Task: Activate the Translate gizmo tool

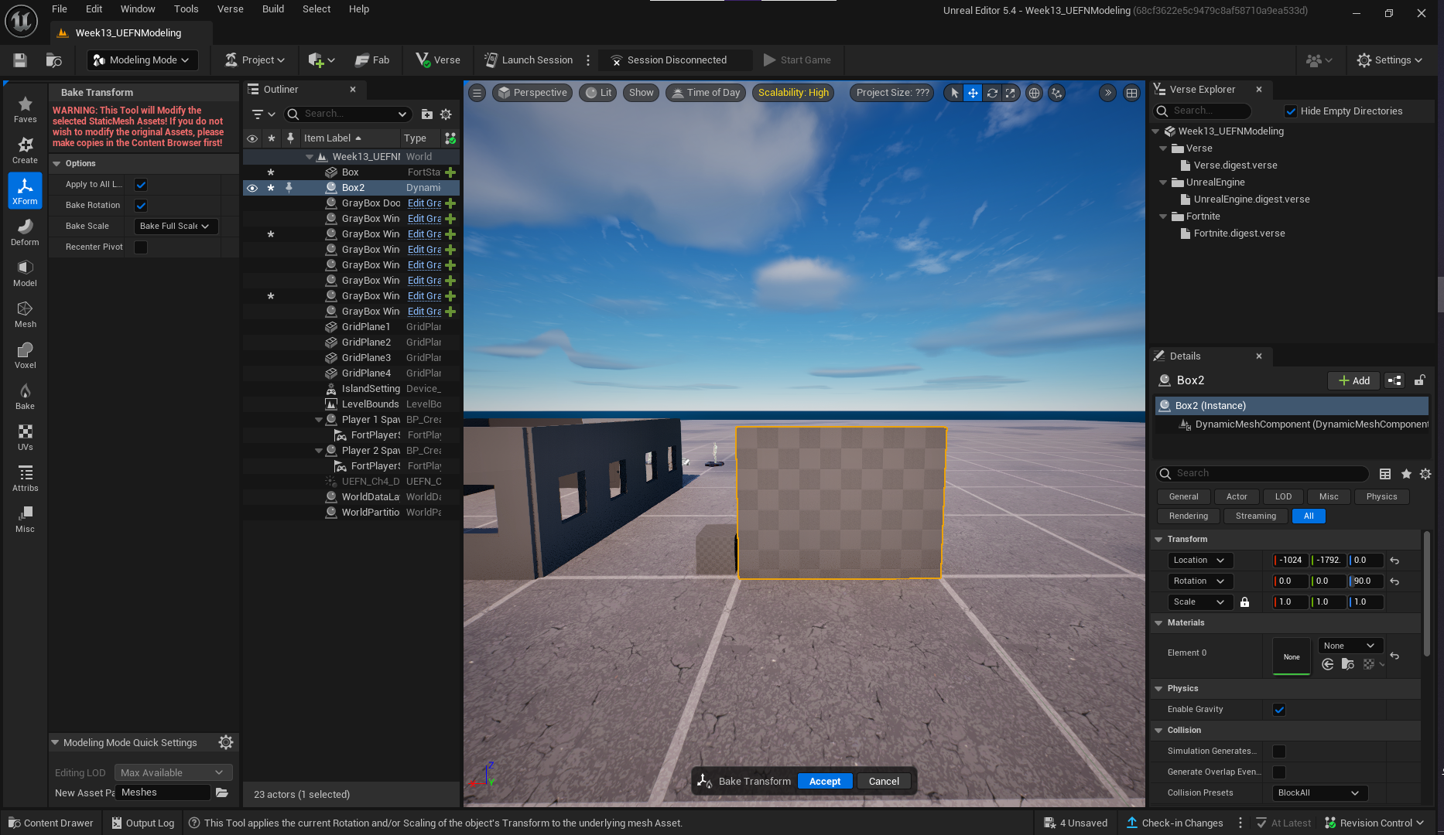Action: 973,93
